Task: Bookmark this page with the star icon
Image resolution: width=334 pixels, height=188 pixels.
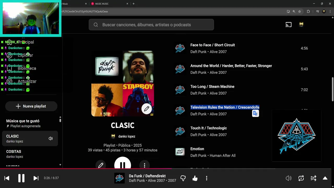Action: (300, 11)
